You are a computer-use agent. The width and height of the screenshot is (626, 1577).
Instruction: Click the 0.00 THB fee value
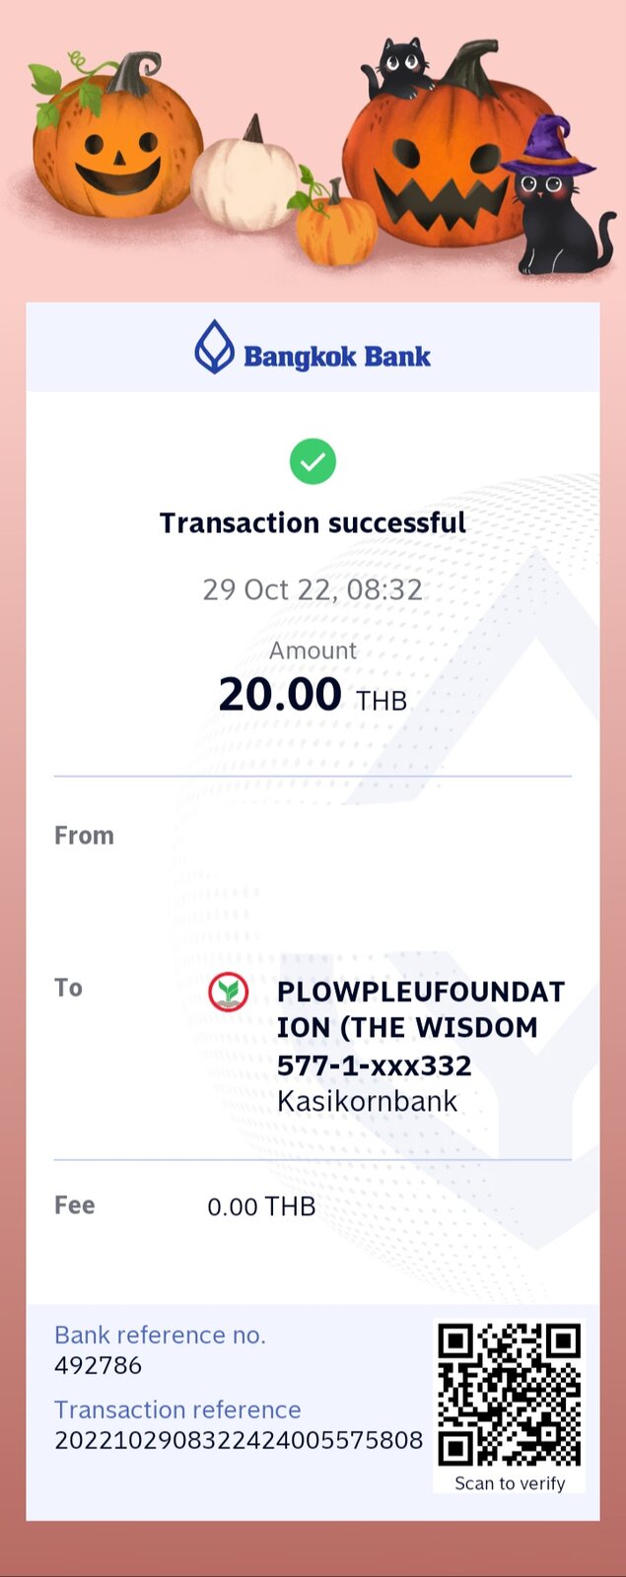tap(261, 1206)
